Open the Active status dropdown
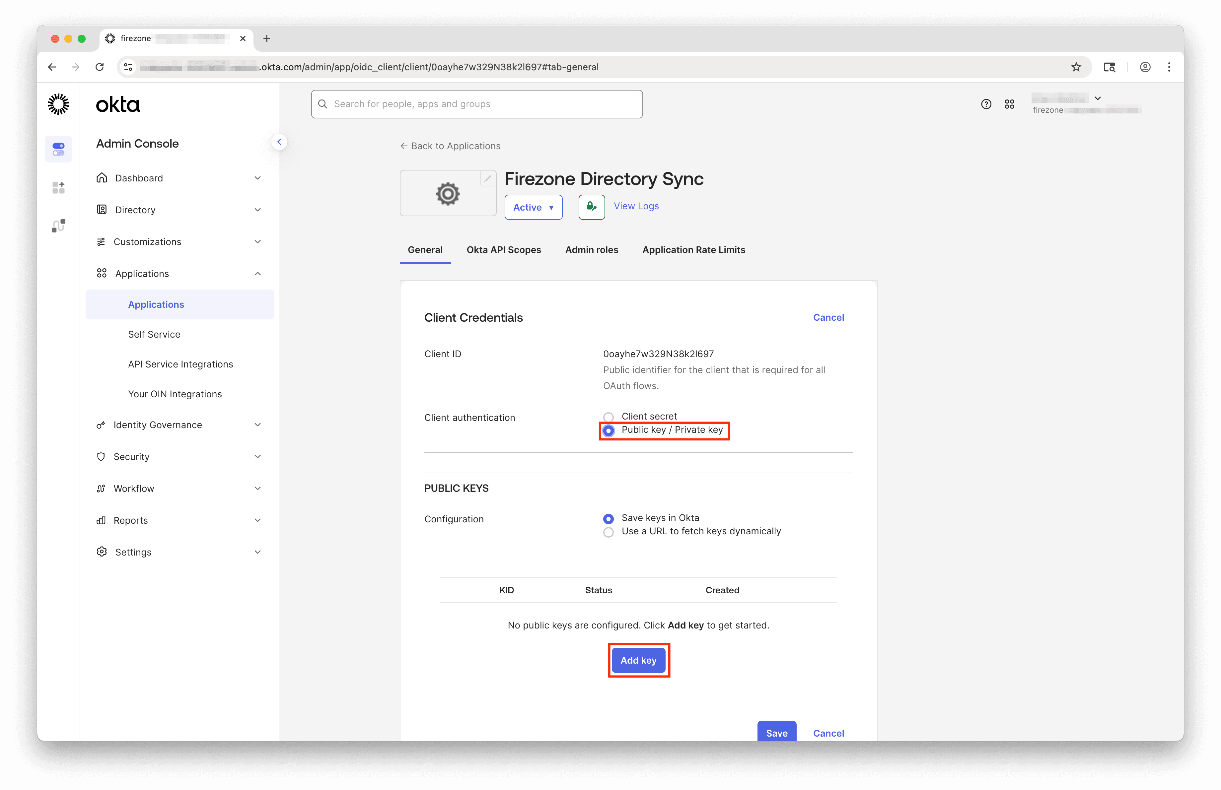Image resolution: width=1221 pixels, height=790 pixels. click(x=533, y=207)
